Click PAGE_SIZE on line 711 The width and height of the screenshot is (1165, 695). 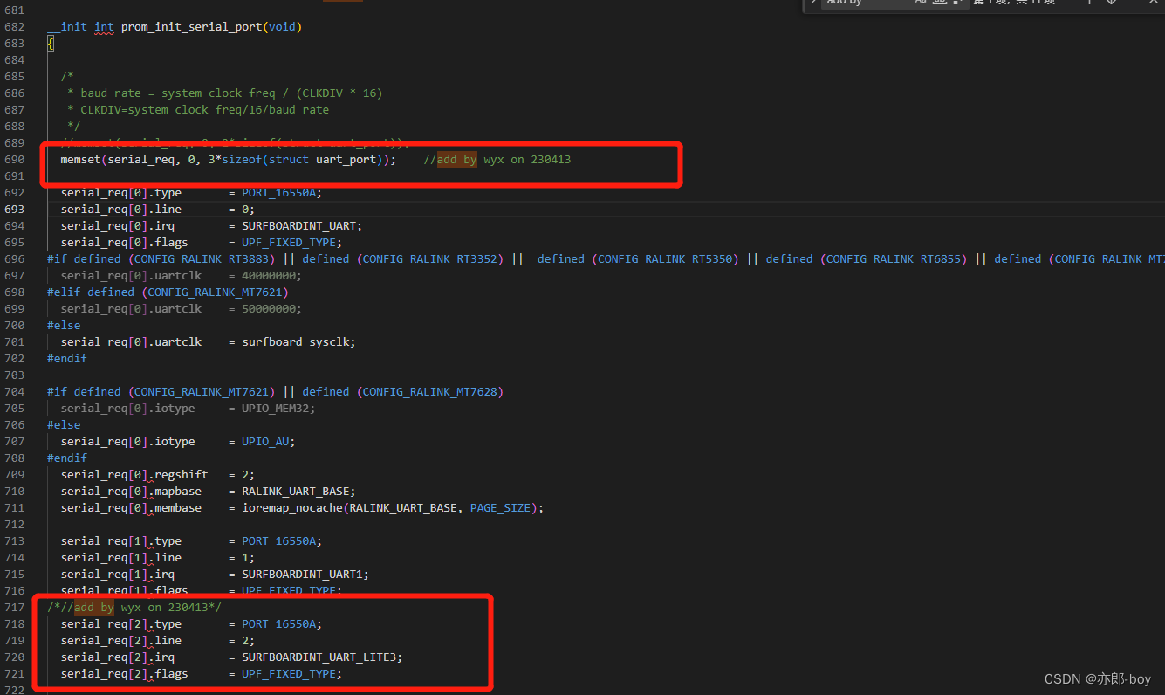pos(500,508)
